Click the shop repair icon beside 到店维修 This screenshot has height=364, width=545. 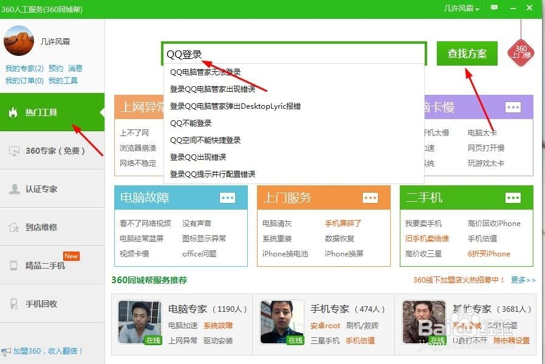tap(13, 227)
